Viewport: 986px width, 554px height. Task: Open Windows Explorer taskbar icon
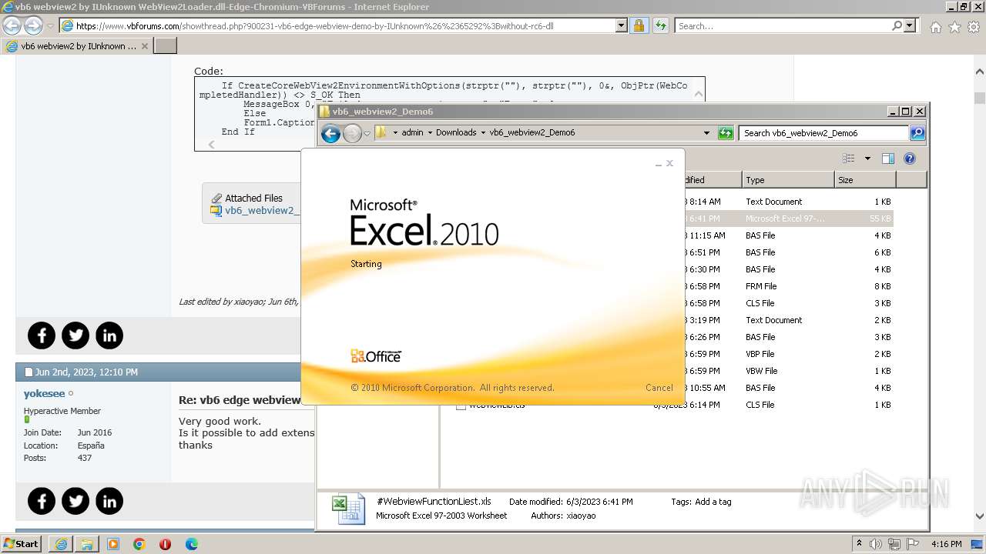pyautogui.click(x=87, y=544)
